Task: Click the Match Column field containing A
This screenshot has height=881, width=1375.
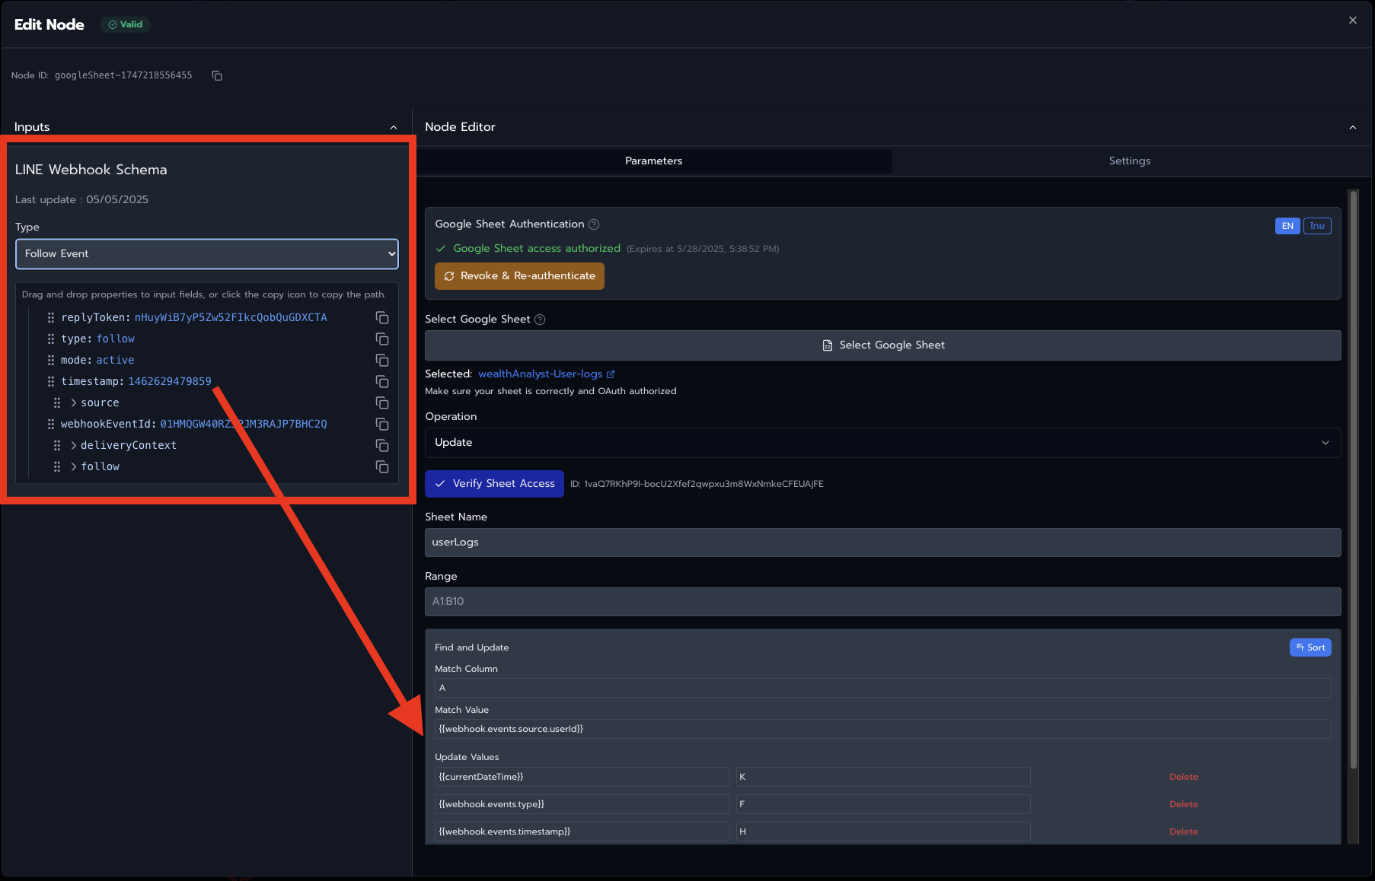Action: [882, 688]
